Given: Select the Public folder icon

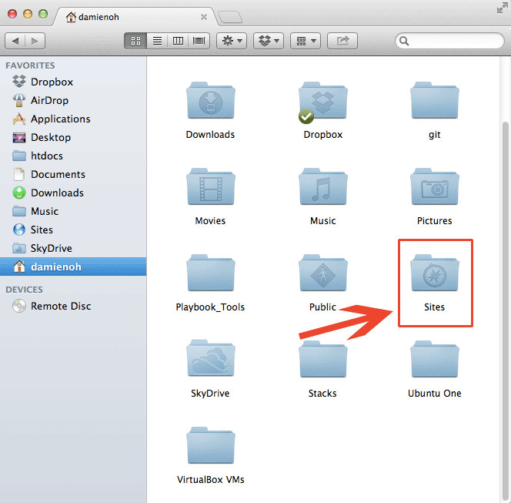Looking at the screenshot, I should click(x=322, y=273).
